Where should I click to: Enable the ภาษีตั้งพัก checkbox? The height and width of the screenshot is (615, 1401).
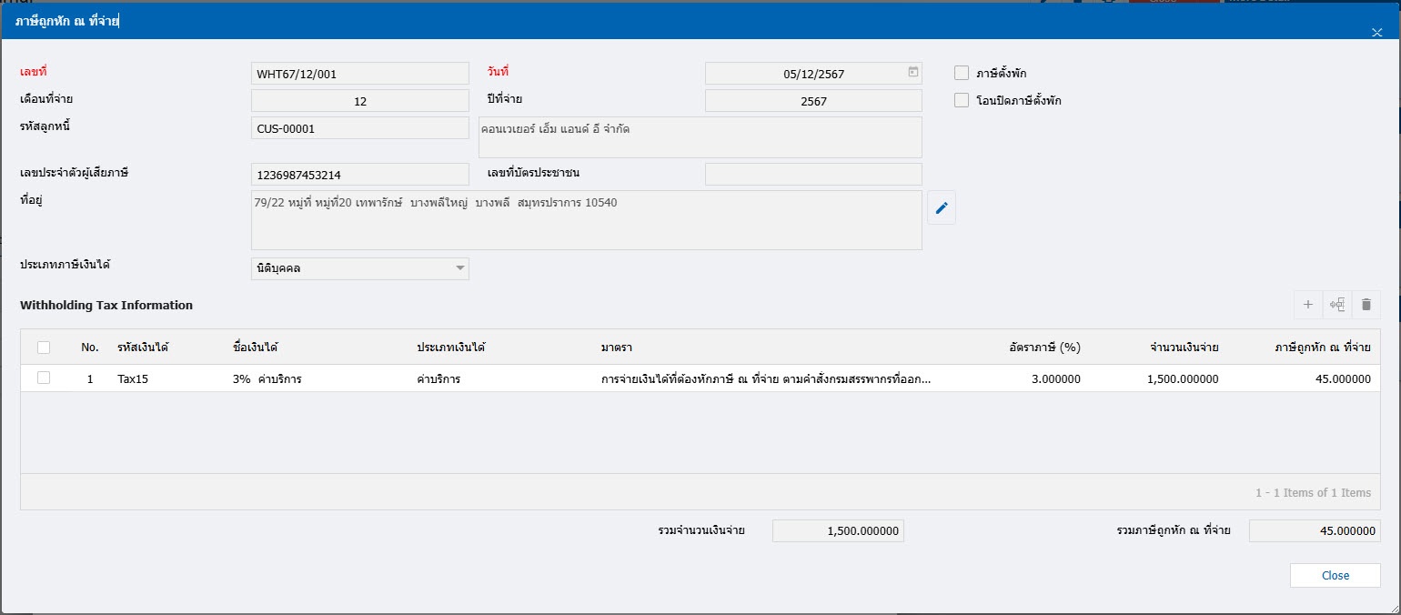pos(962,73)
